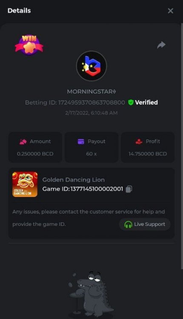Screen dimensions: 183x319
Task: Open the Golden Dancing Lion game thumbnail
Action: coord(25,184)
